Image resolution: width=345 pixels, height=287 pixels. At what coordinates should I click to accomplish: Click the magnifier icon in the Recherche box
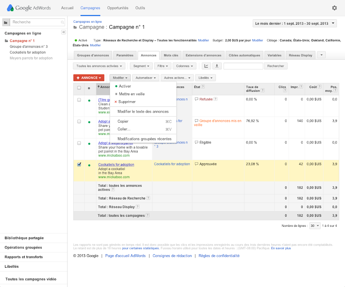(x=62, y=22)
